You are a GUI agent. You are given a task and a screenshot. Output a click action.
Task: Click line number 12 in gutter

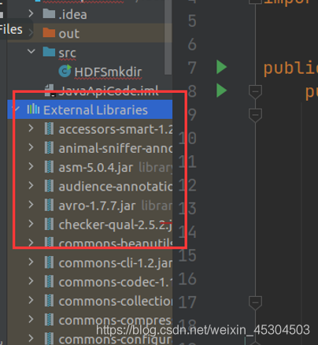[x=187, y=185]
